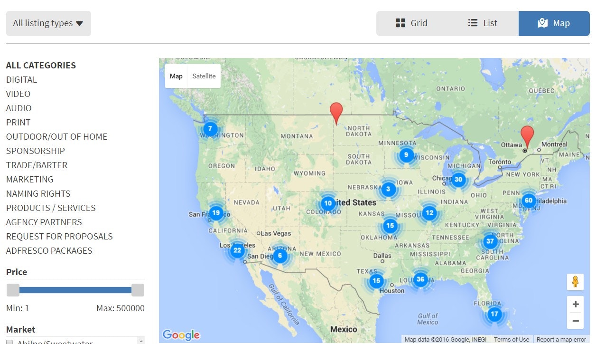Select the Map view tab
The image size is (596, 344).
point(554,23)
